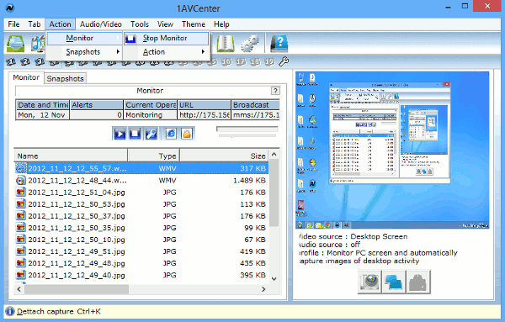Click the status bar info icon
Screen dimensions: 505x322
coord(10,311)
